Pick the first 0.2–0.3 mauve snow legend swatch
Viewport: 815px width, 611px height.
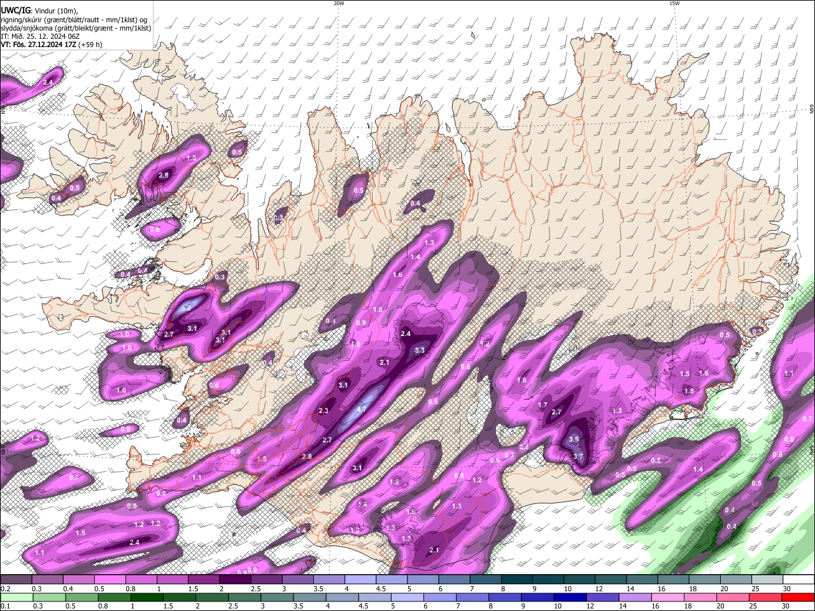[16, 579]
